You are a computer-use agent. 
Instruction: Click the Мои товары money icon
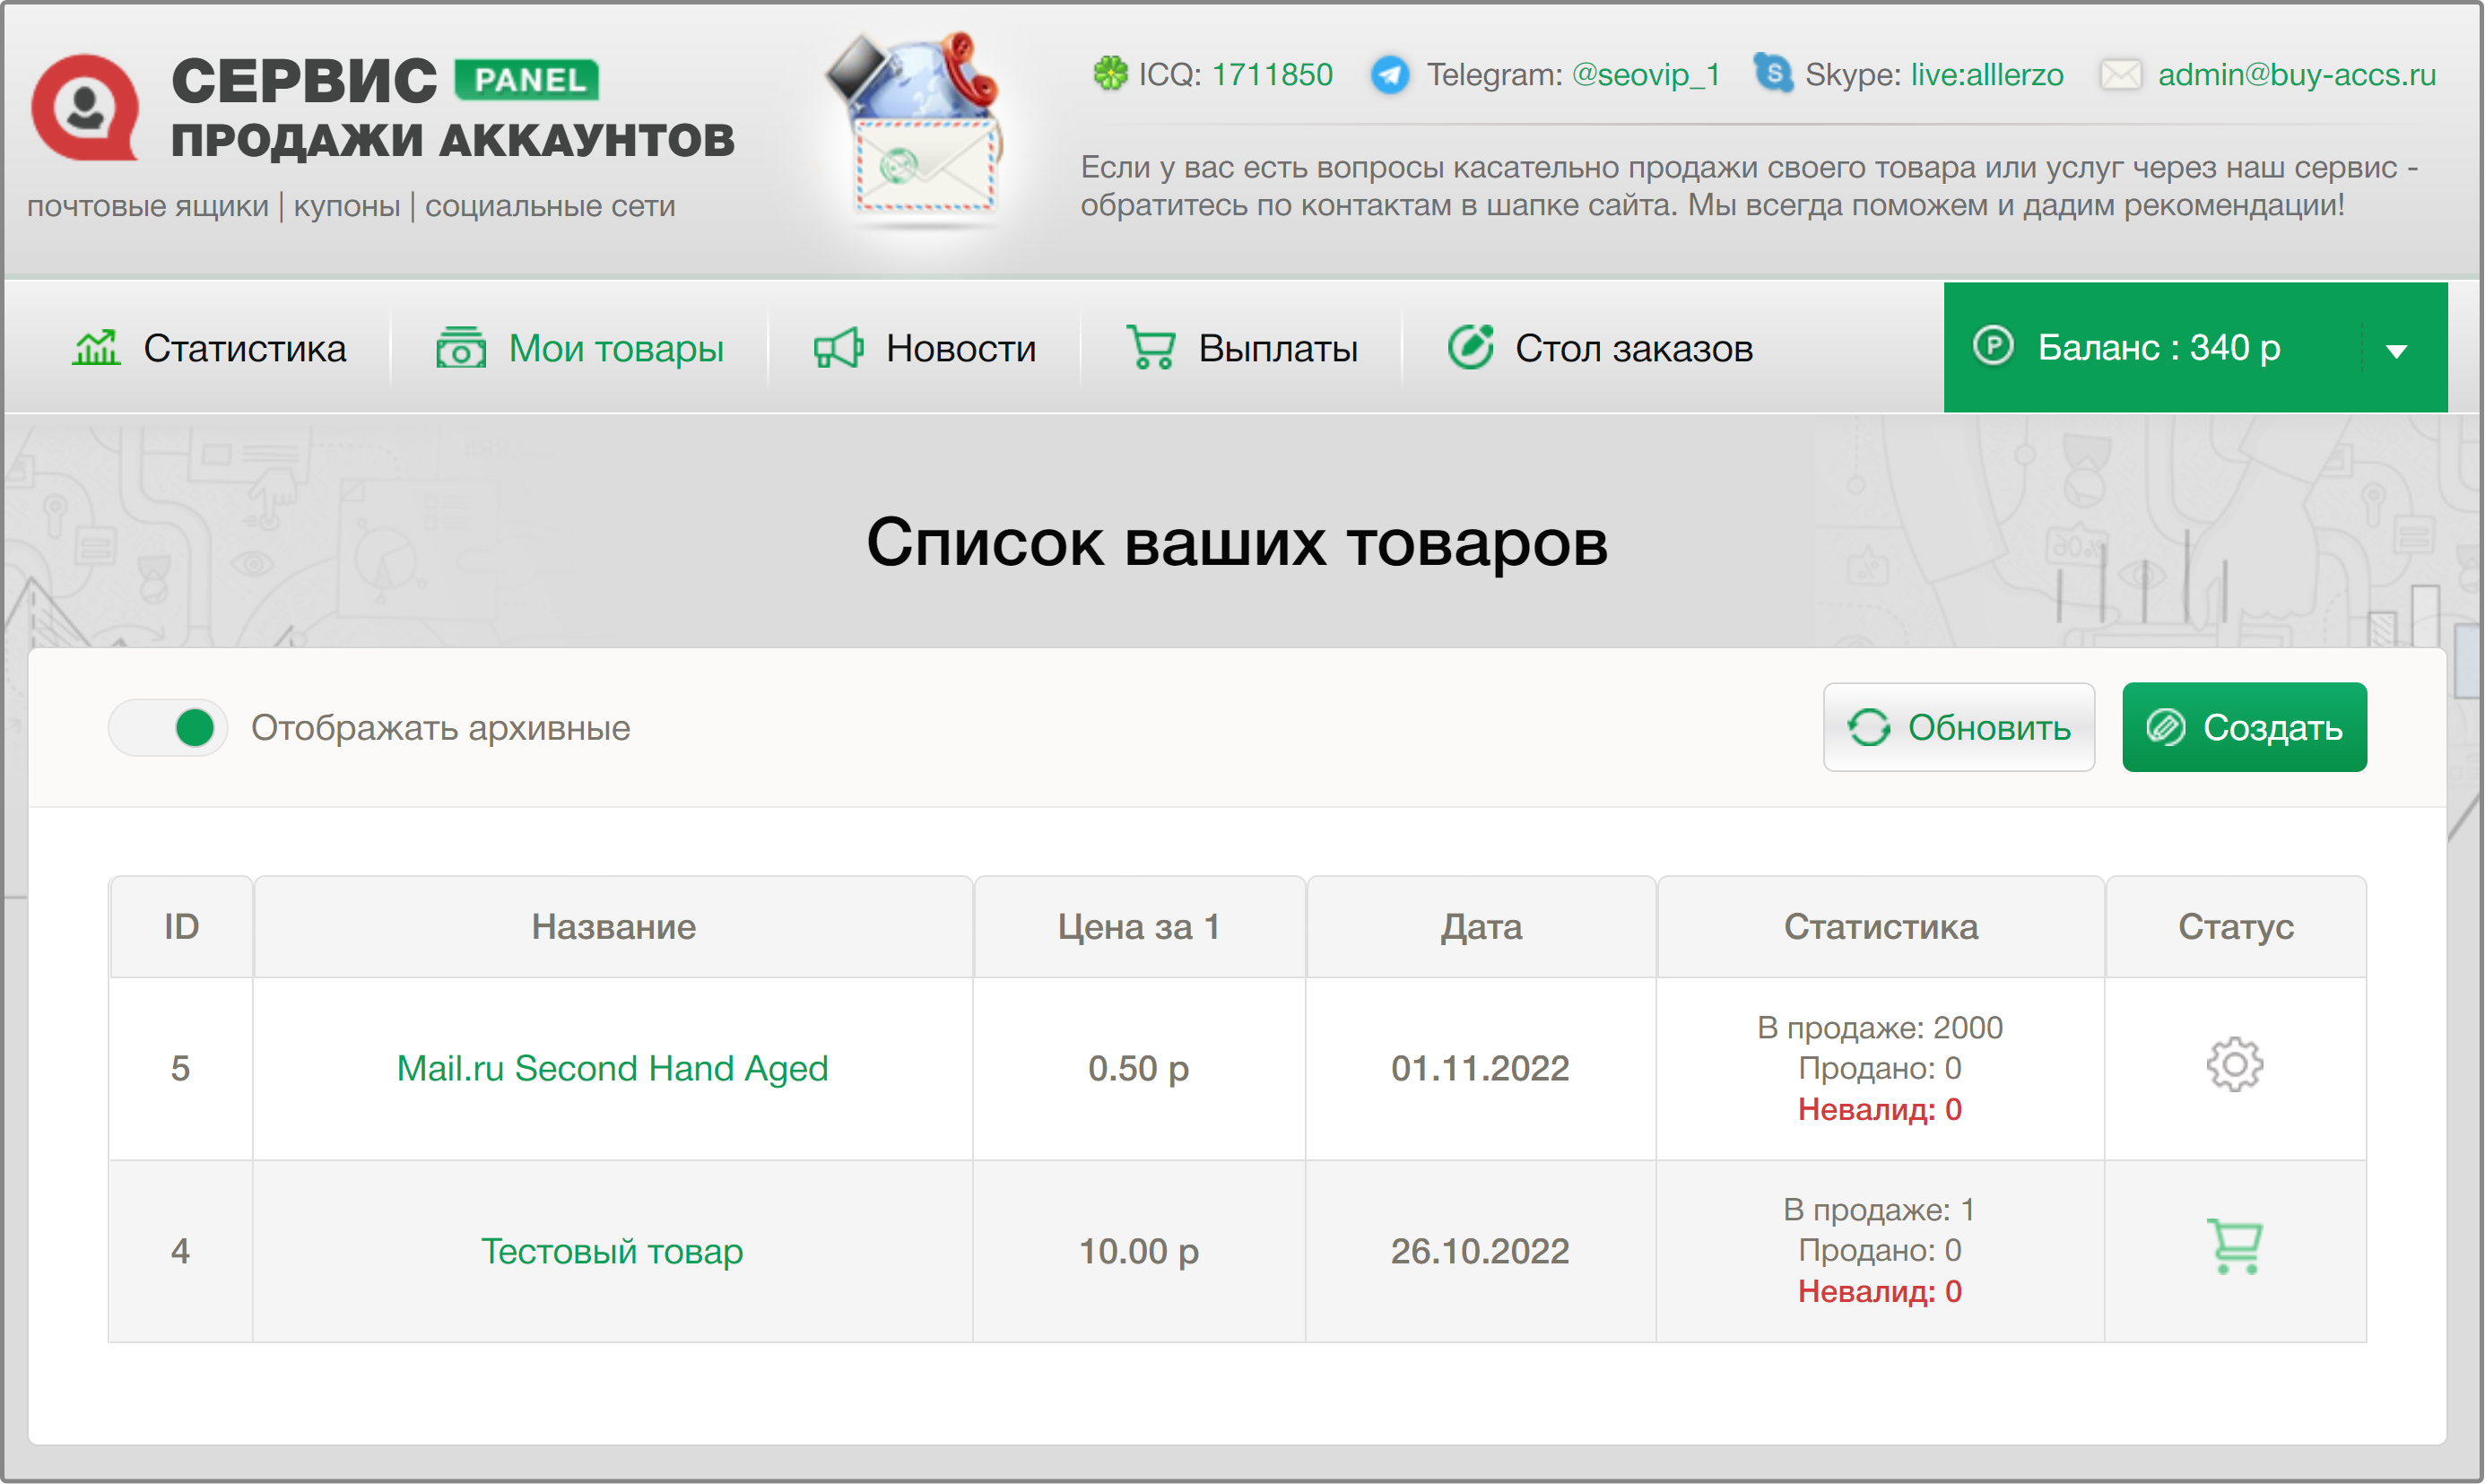(x=461, y=348)
